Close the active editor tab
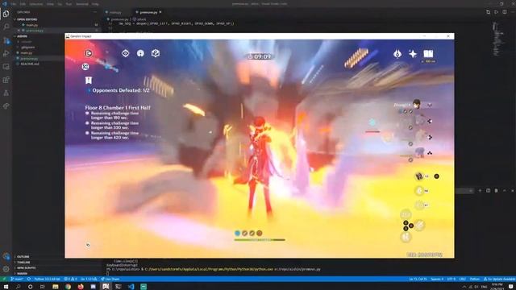This screenshot has height=290, width=516. 160,12
